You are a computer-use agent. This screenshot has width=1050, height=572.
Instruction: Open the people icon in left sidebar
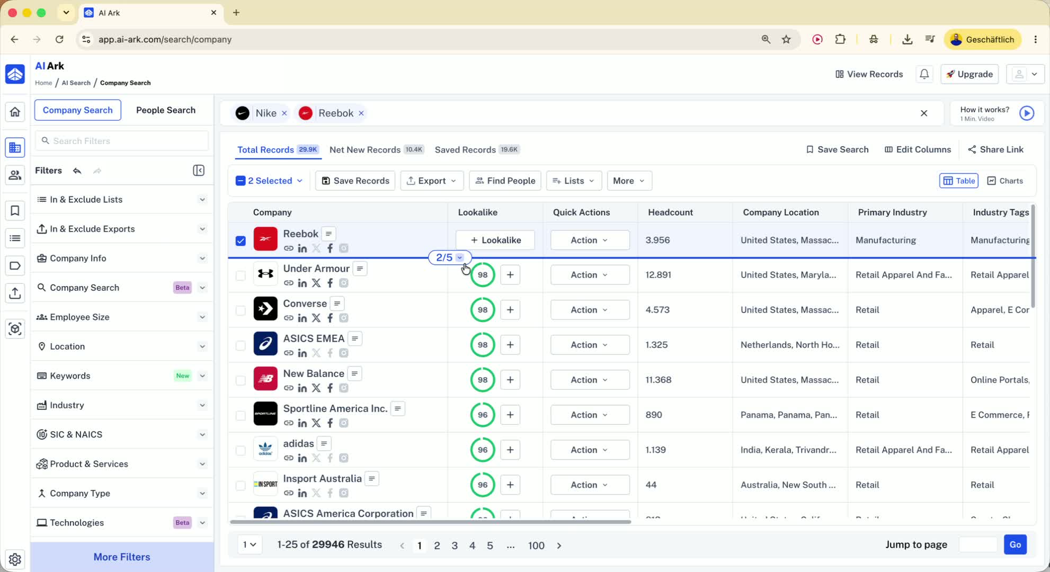point(15,175)
